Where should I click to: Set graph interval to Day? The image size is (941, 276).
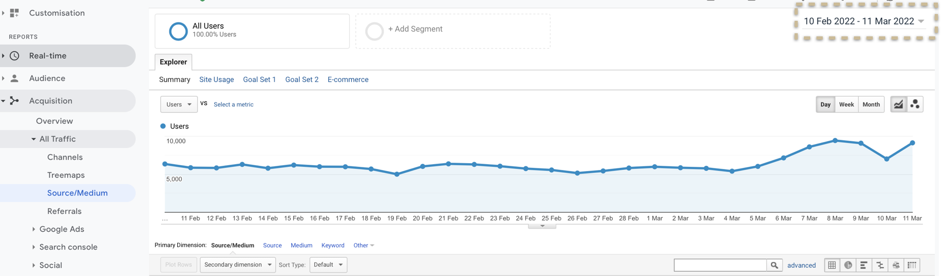[825, 104]
